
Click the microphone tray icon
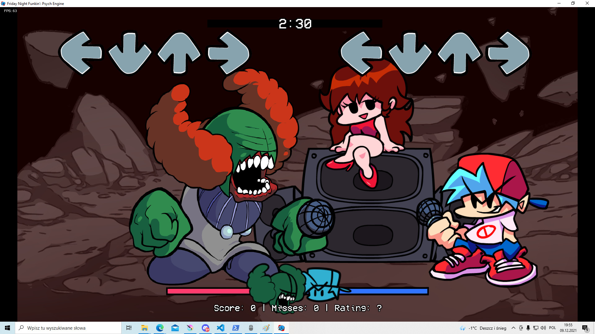(x=528, y=328)
